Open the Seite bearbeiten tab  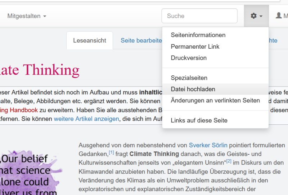point(141,40)
